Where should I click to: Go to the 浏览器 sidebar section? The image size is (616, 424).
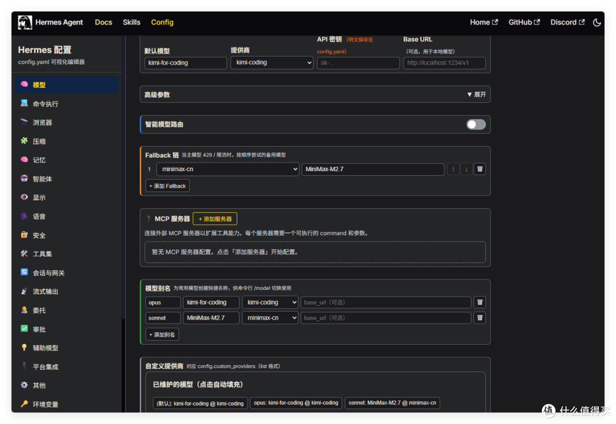66,123
